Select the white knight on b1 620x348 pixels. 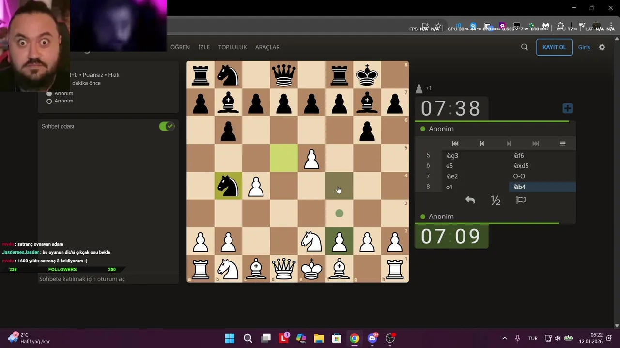pos(228,269)
